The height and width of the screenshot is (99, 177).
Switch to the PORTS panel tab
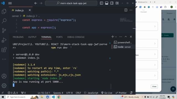pos(59,37)
